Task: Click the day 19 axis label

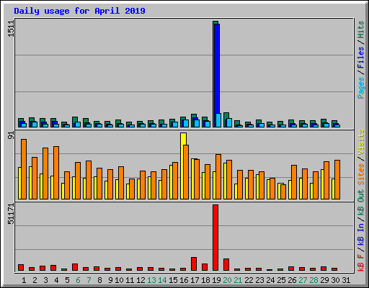Action: click(216, 280)
